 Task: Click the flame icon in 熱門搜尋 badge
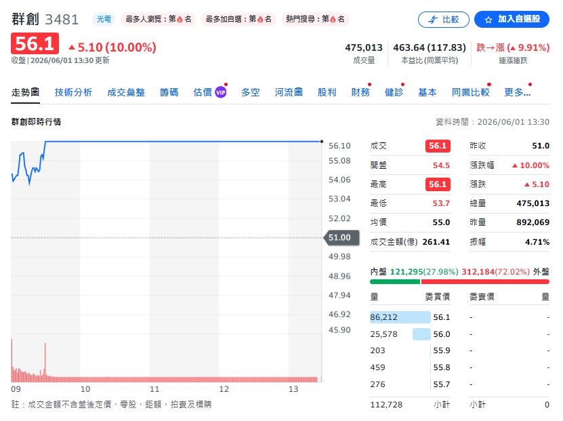(333, 20)
